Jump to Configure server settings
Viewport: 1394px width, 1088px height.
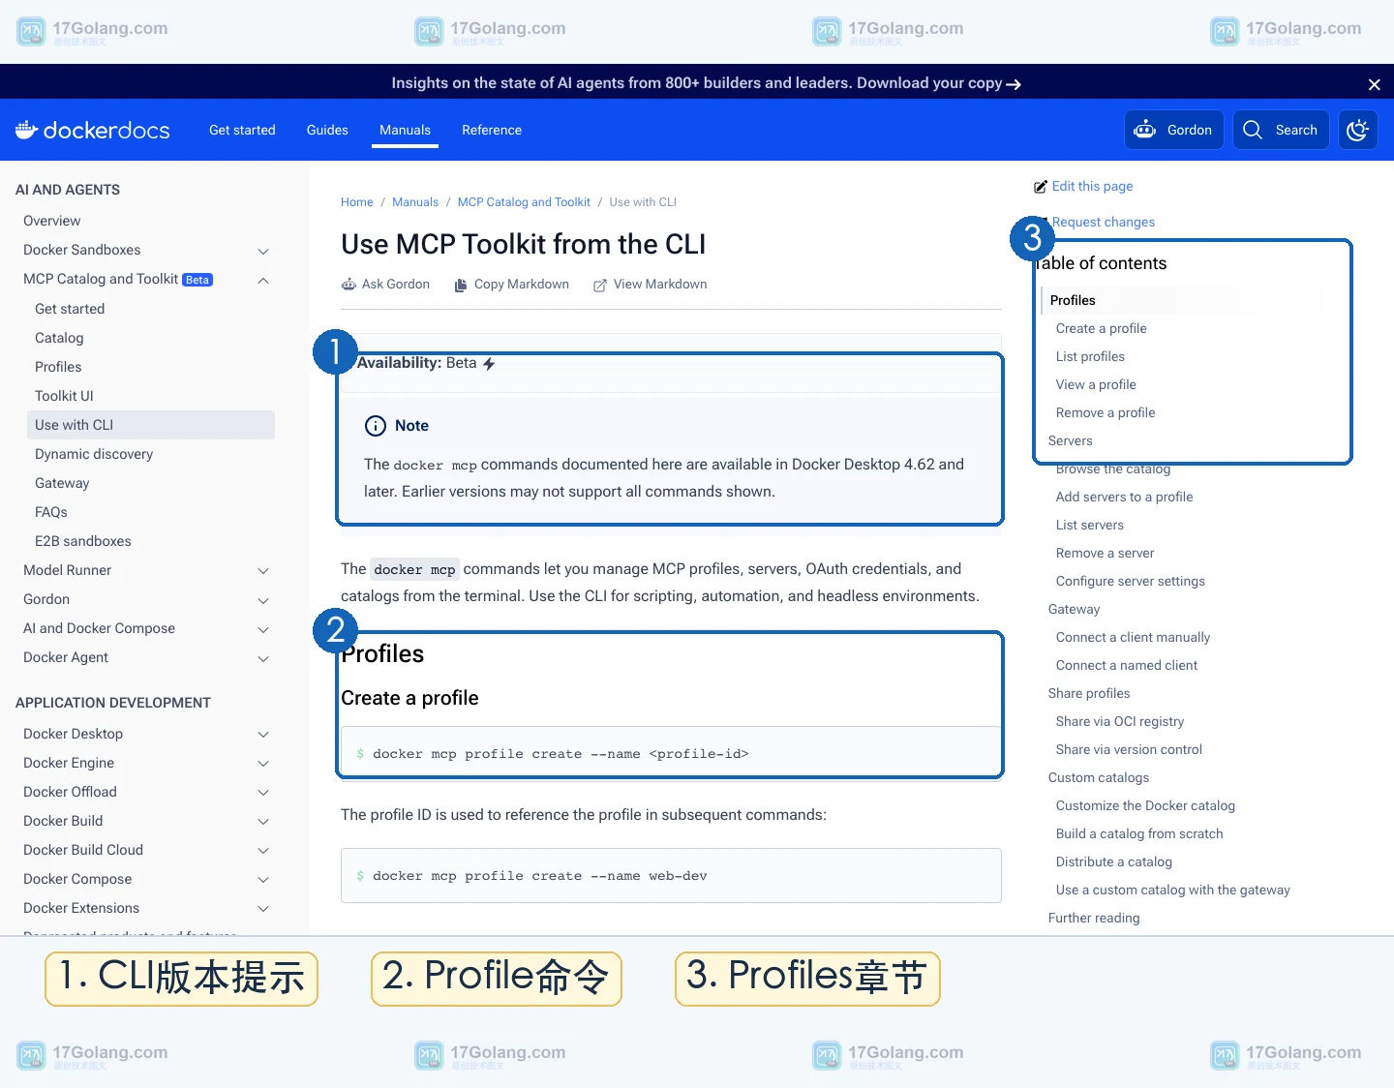point(1131,581)
